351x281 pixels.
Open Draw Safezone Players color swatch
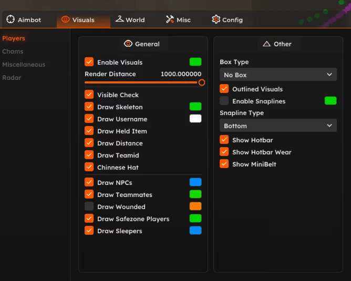tap(195, 218)
